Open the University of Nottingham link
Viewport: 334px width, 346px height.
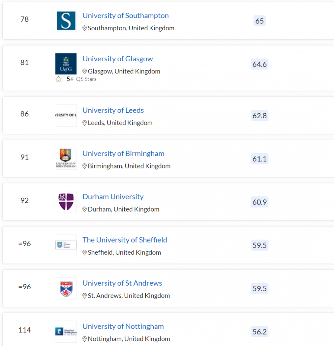(123, 326)
